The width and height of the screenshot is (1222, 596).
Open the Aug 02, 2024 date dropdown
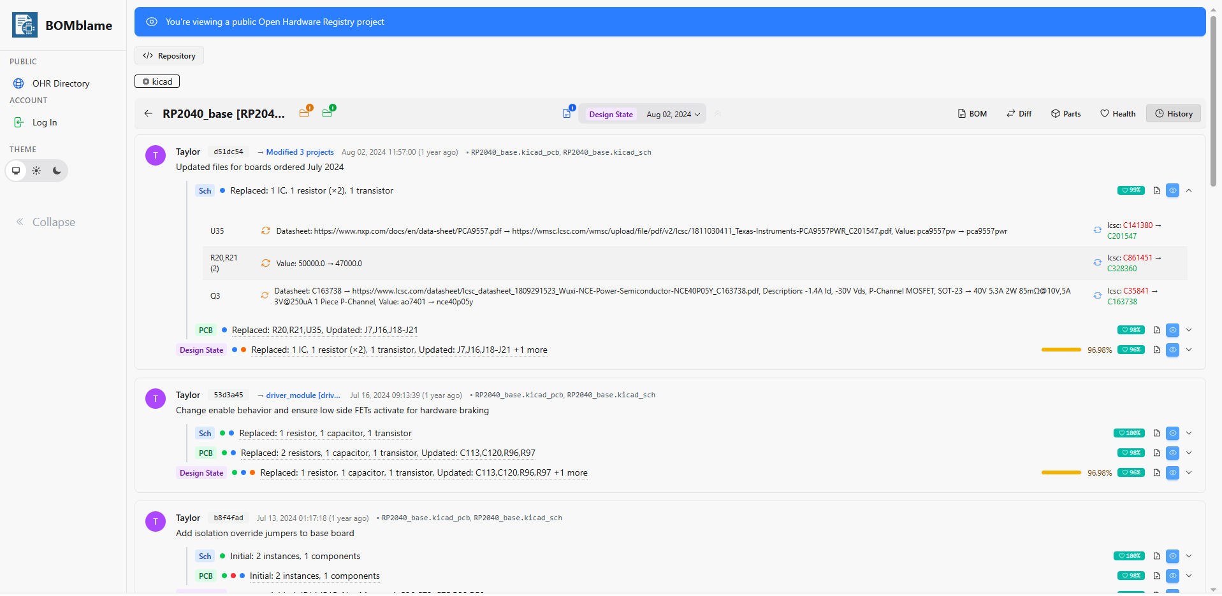point(673,114)
